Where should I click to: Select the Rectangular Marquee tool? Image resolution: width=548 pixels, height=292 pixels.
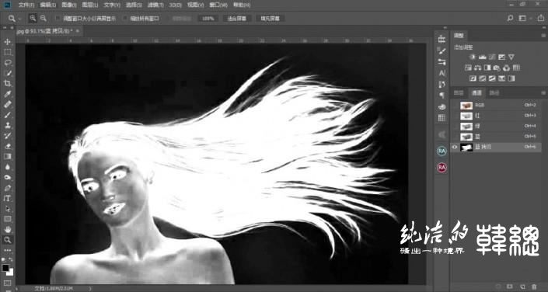click(x=7, y=52)
